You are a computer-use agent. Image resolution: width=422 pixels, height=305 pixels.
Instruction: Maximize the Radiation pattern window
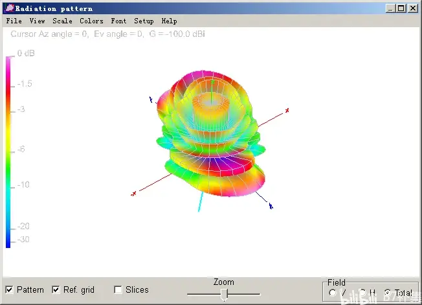point(401,8)
